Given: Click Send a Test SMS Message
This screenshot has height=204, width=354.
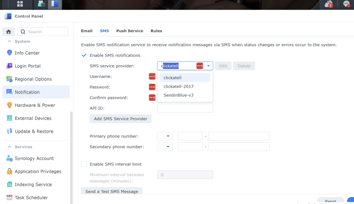Looking at the screenshot, I should click(112, 191).
